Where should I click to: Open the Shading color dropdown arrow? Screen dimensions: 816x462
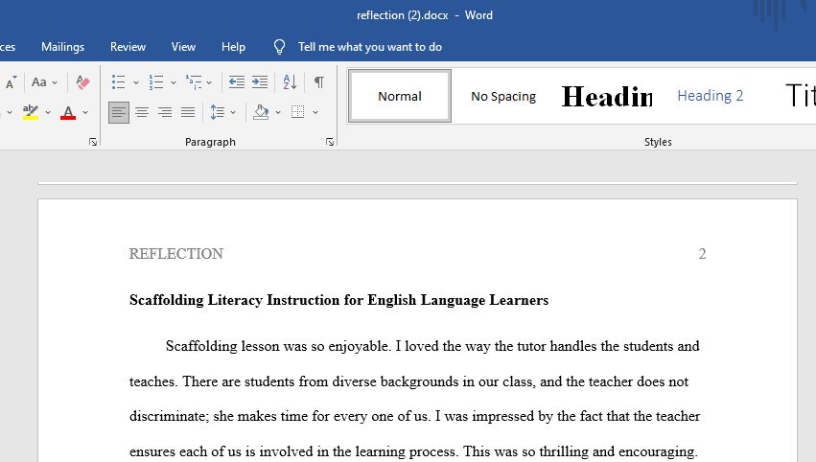[278, 112]
